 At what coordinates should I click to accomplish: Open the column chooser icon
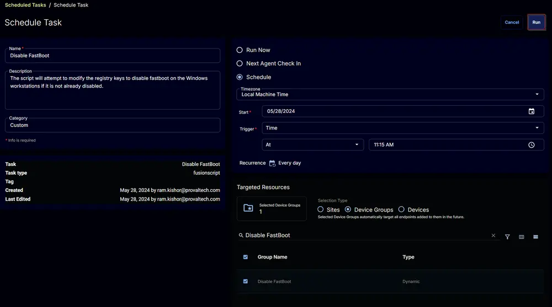coord(522,236)
